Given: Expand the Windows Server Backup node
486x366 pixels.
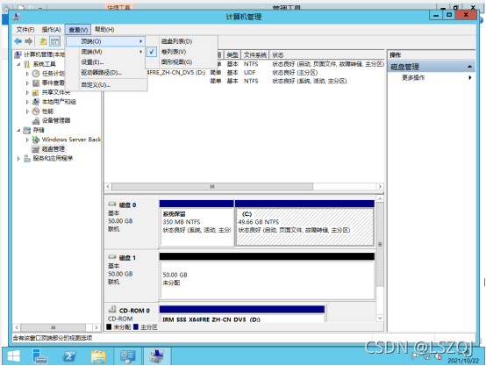Looking at the screenshot, I should tap(27, 140).
